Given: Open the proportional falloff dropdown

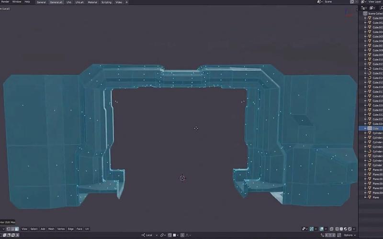Looking at the screenshot, I should coord(188,235).
